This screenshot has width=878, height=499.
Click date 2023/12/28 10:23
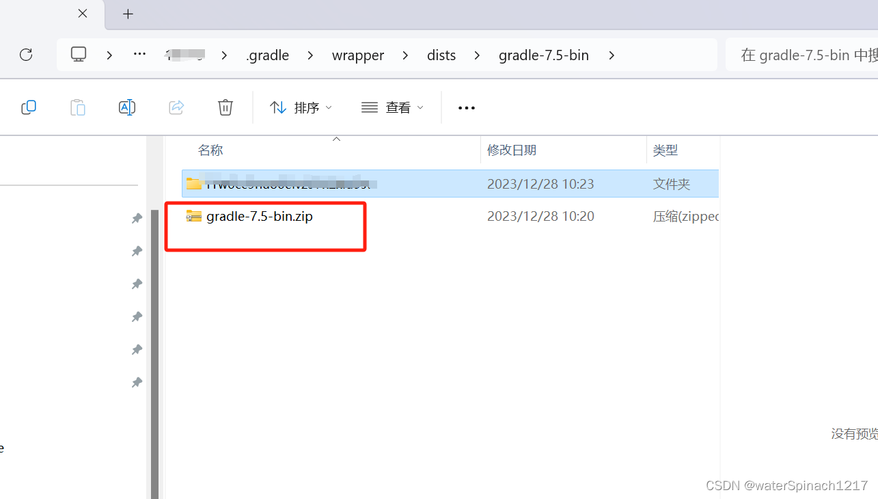[540, 184]
